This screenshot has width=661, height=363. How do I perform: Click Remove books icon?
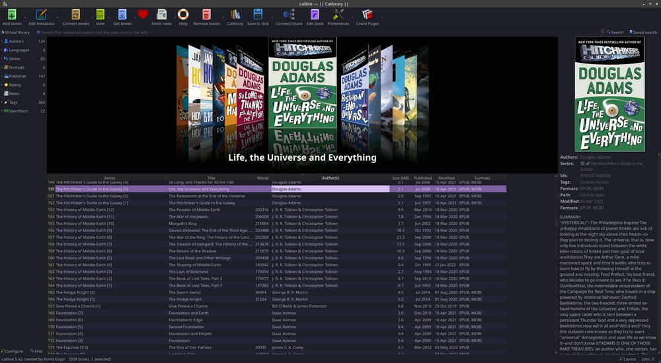(x=206, y=15)
